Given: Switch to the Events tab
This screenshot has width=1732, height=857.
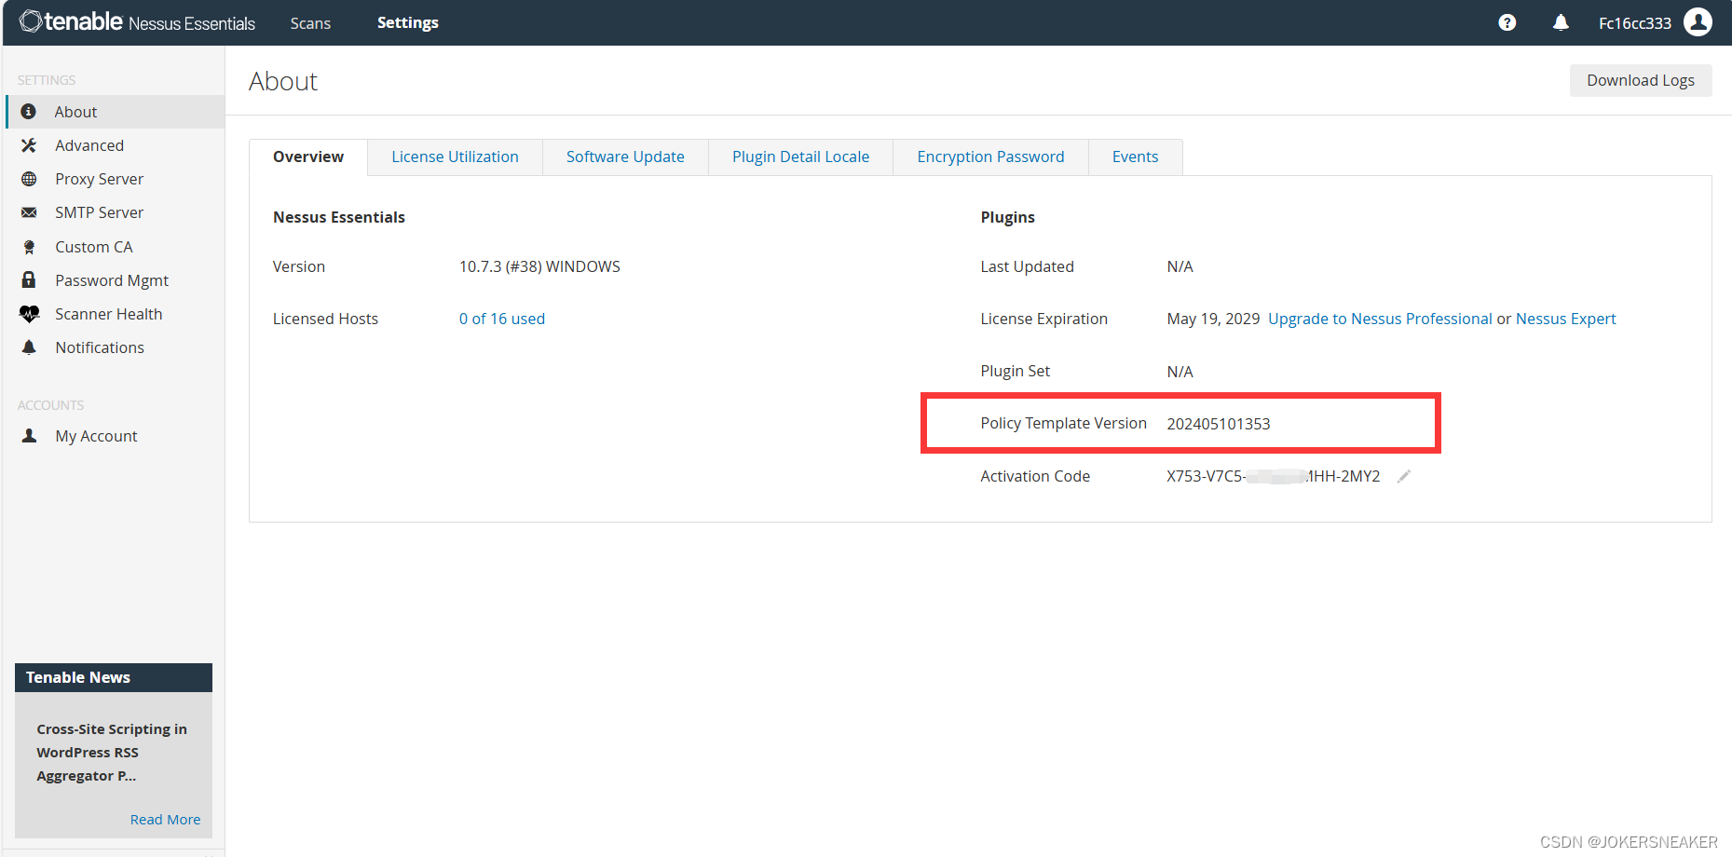Looking at the screenshot, I should coord(1135,156).
